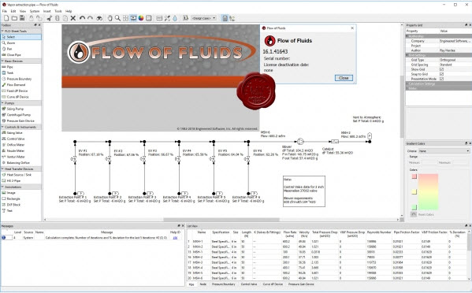Toggle the Snap to Grid checkbox
The width and height of the screenshot is (472, 293).
(441, 74)
